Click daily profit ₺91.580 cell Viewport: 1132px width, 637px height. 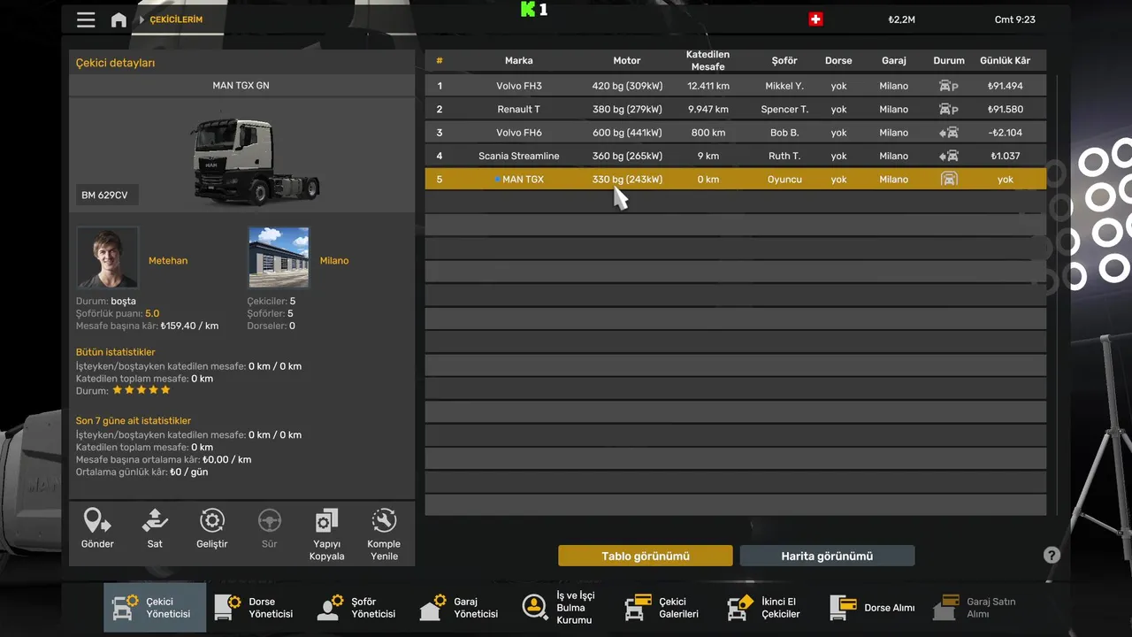(1006, 109)
